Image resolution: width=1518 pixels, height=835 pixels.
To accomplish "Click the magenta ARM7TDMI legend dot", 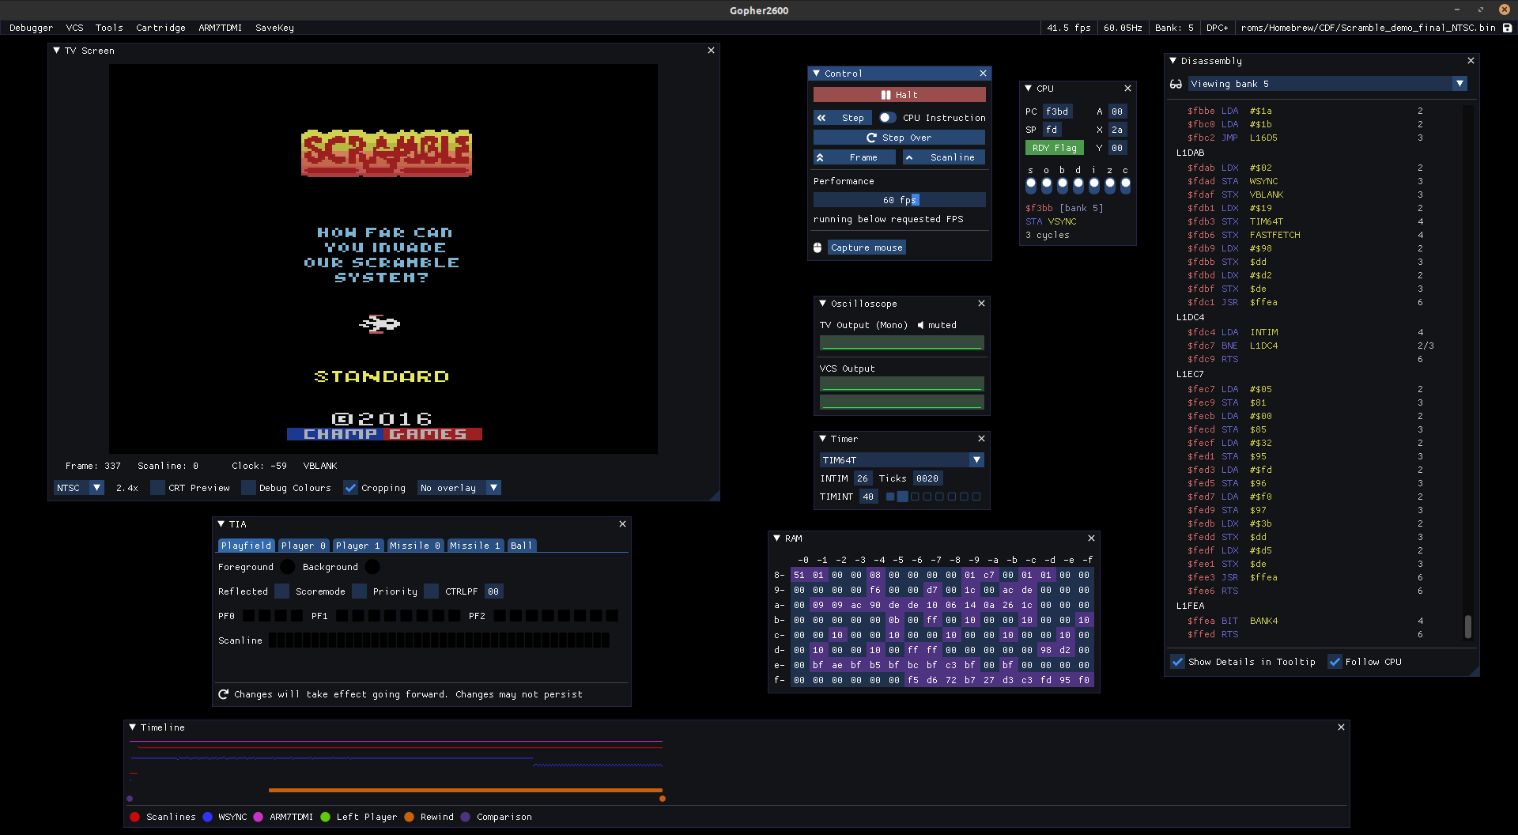I will (x=259, y=817).
